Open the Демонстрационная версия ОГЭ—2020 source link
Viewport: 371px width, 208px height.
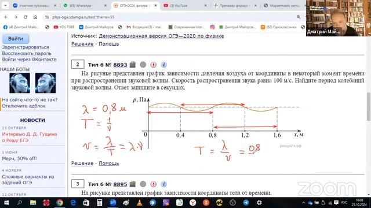(161, 36)
